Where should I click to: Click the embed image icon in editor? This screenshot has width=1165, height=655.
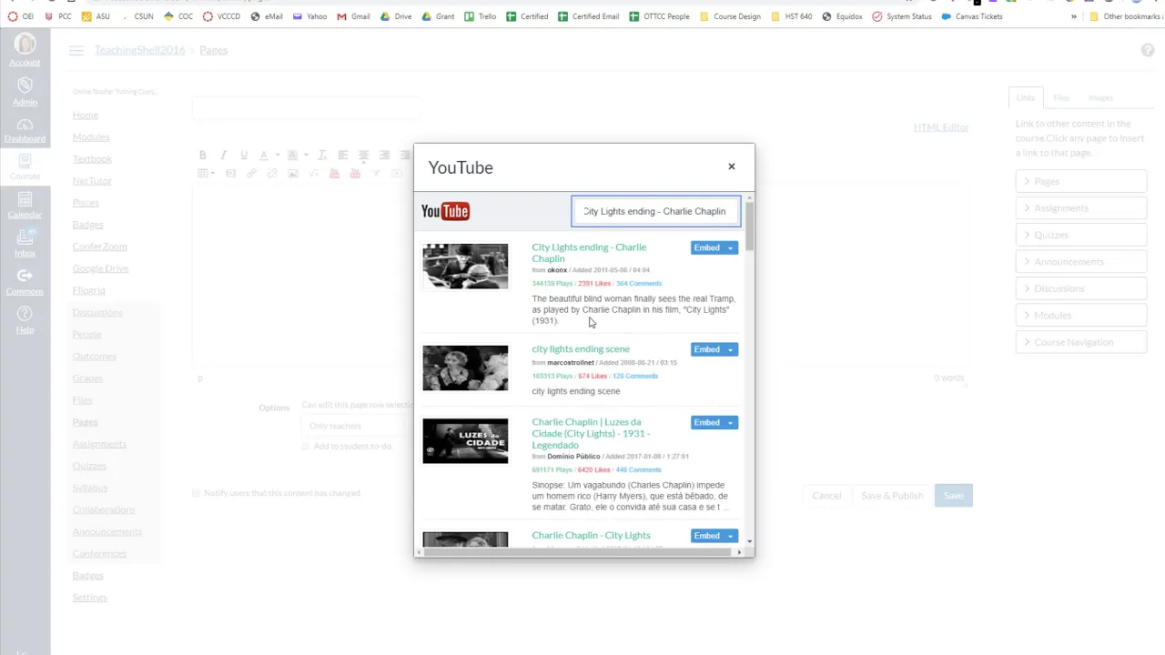click(293, 173)
